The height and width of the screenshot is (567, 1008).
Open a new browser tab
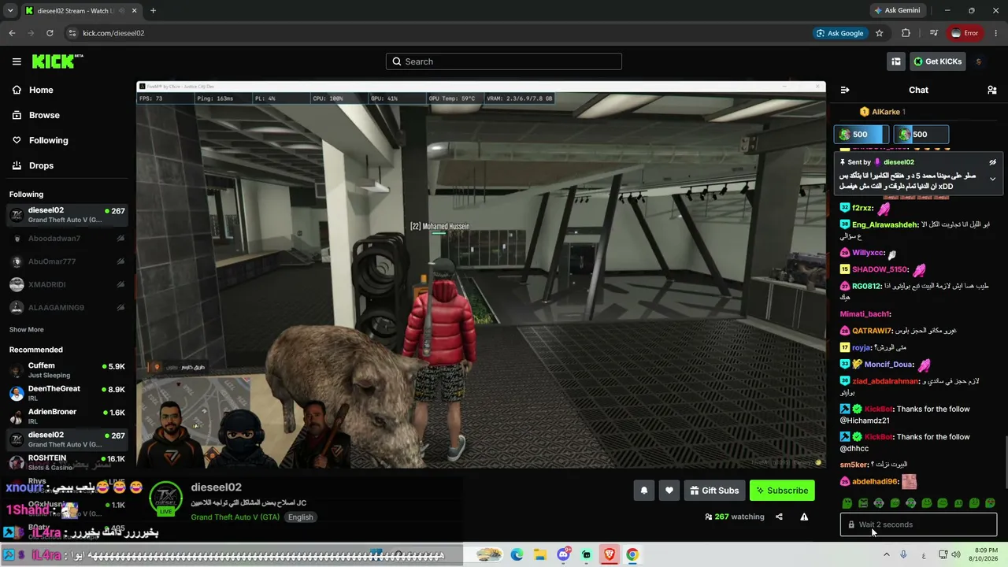(153, 11)
